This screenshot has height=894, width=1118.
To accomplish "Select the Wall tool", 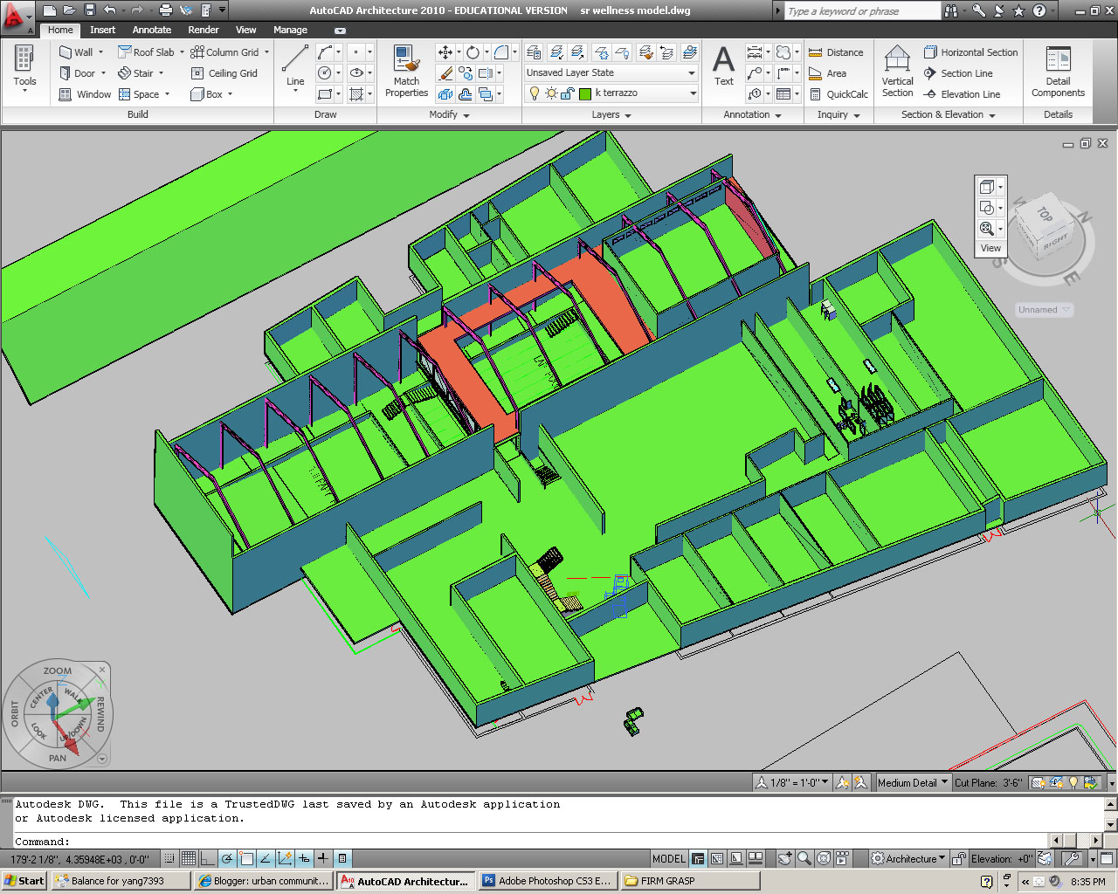I will click(76, 52).
